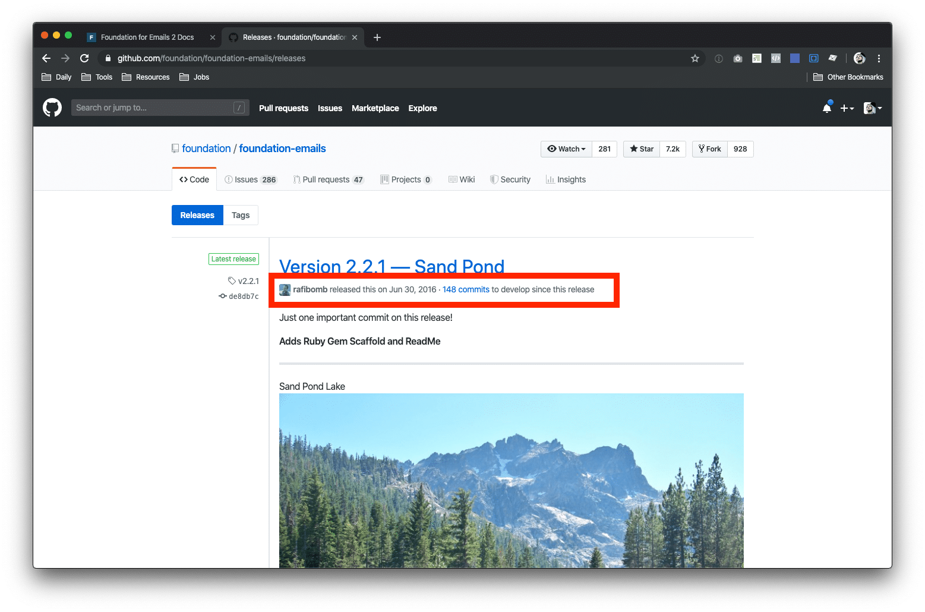
Task: Focus the Search or jump to field
Action: pos(160,108)
